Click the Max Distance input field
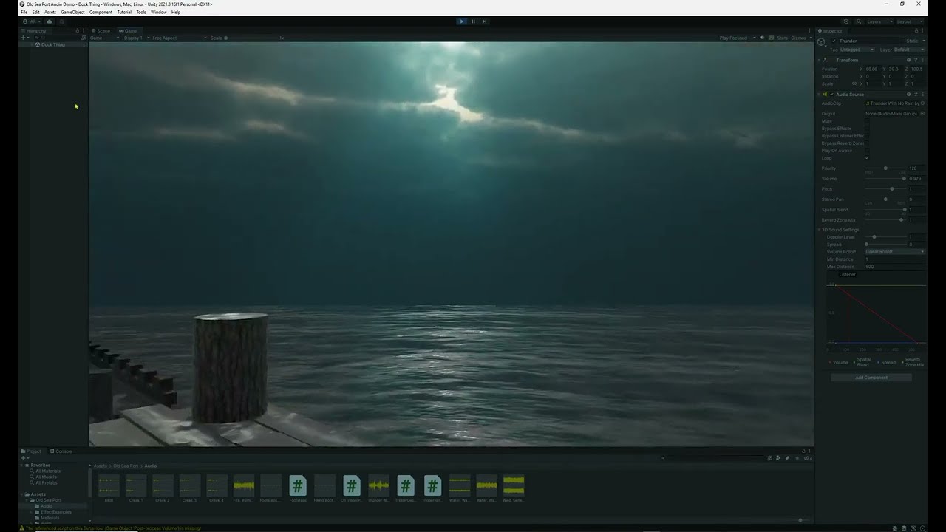The height and width of the screenshot is (532, 946). 895,267
